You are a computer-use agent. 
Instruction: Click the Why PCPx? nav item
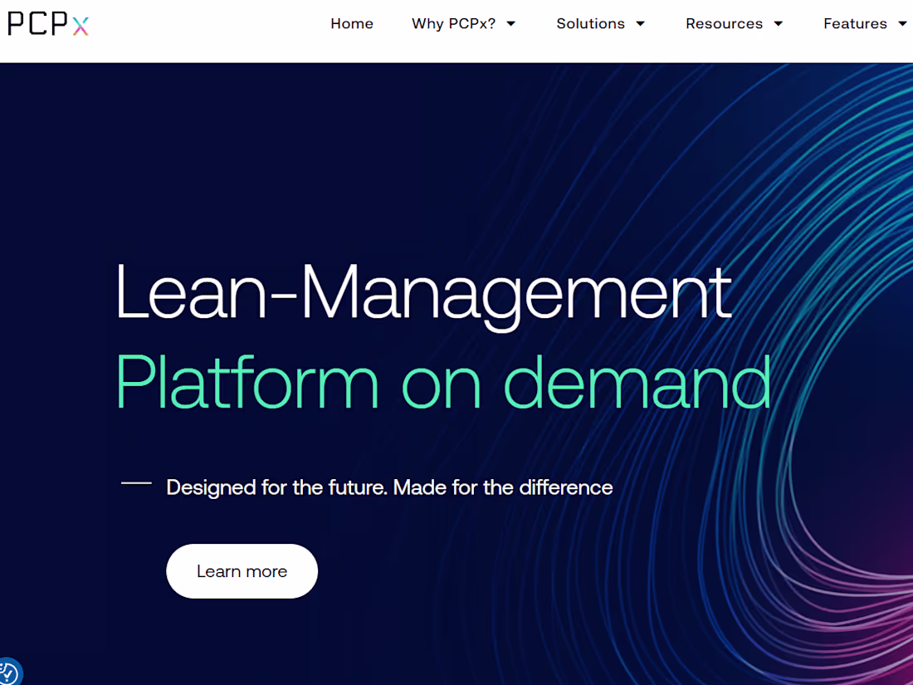(x=453, y=24)
